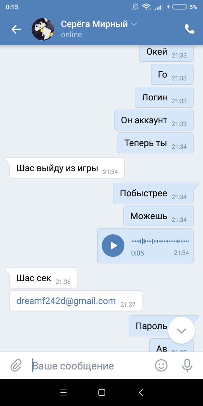Open attachment picker with paperclip icon
Viewport: 203px width, 406px height.
[x=16, y=366]
